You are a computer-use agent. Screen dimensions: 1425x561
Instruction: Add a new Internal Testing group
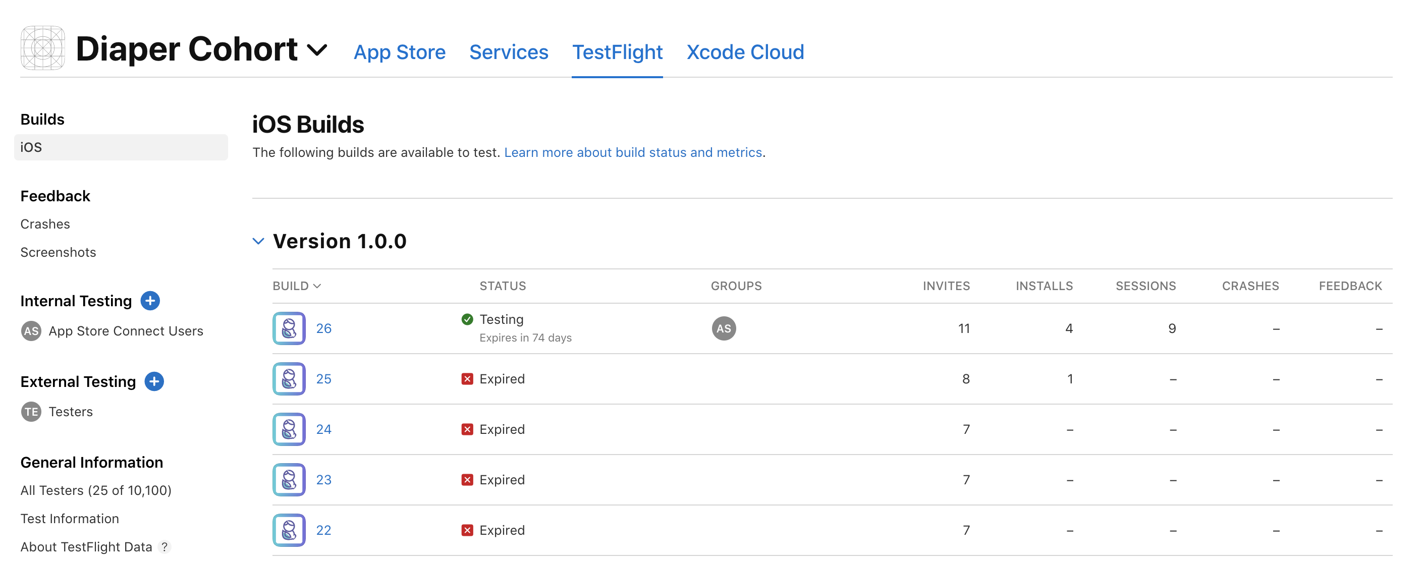pyautogui.click(x=150, y=301)
